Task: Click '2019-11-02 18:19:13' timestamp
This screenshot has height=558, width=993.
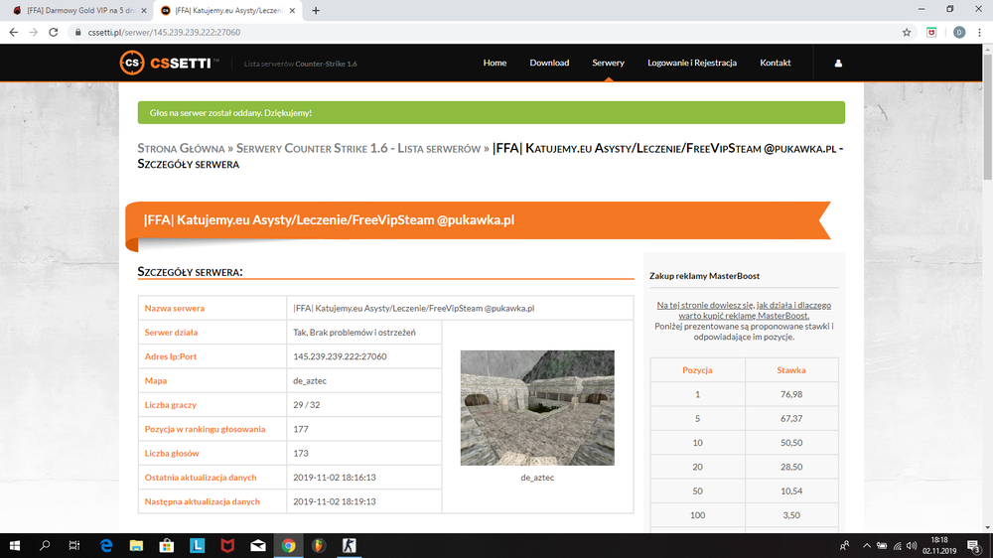Action: (x=334, y=501)
